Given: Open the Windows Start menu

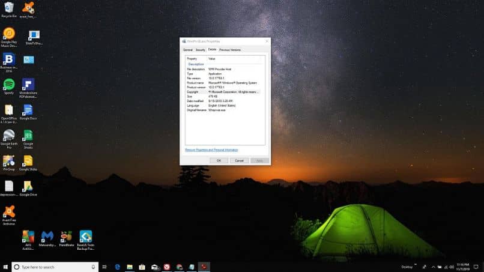Looking at the screenshot, I should [x=5, y=267].
